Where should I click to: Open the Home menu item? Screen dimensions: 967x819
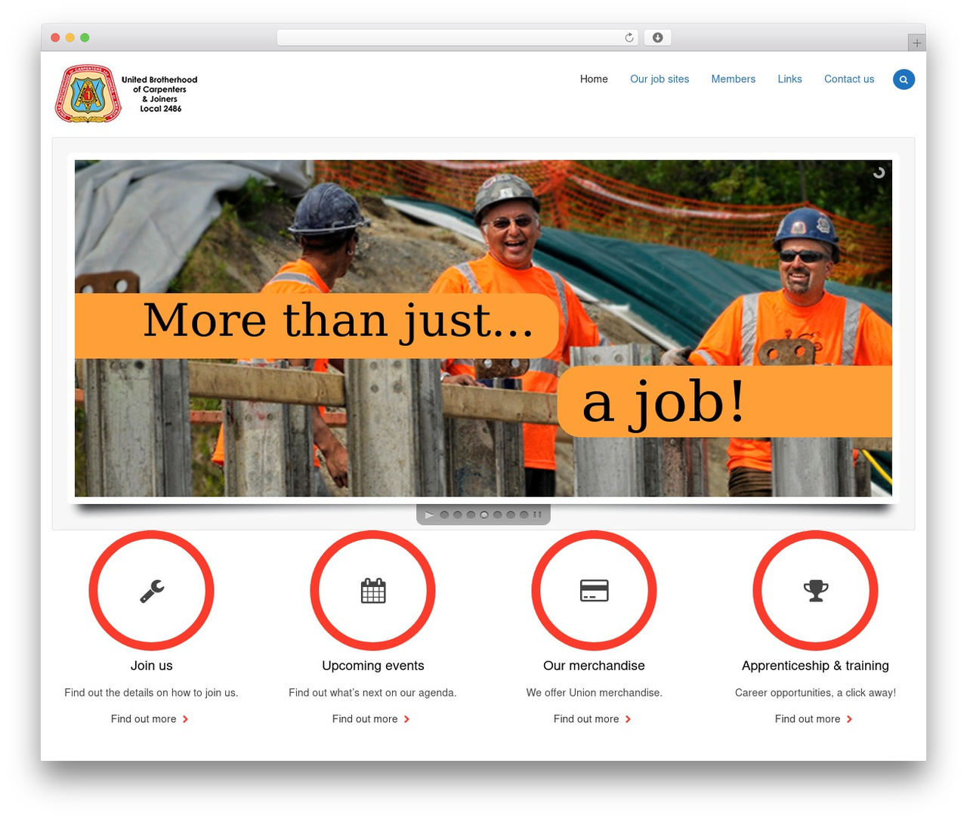pyautogui.click(x=594, y=79)
